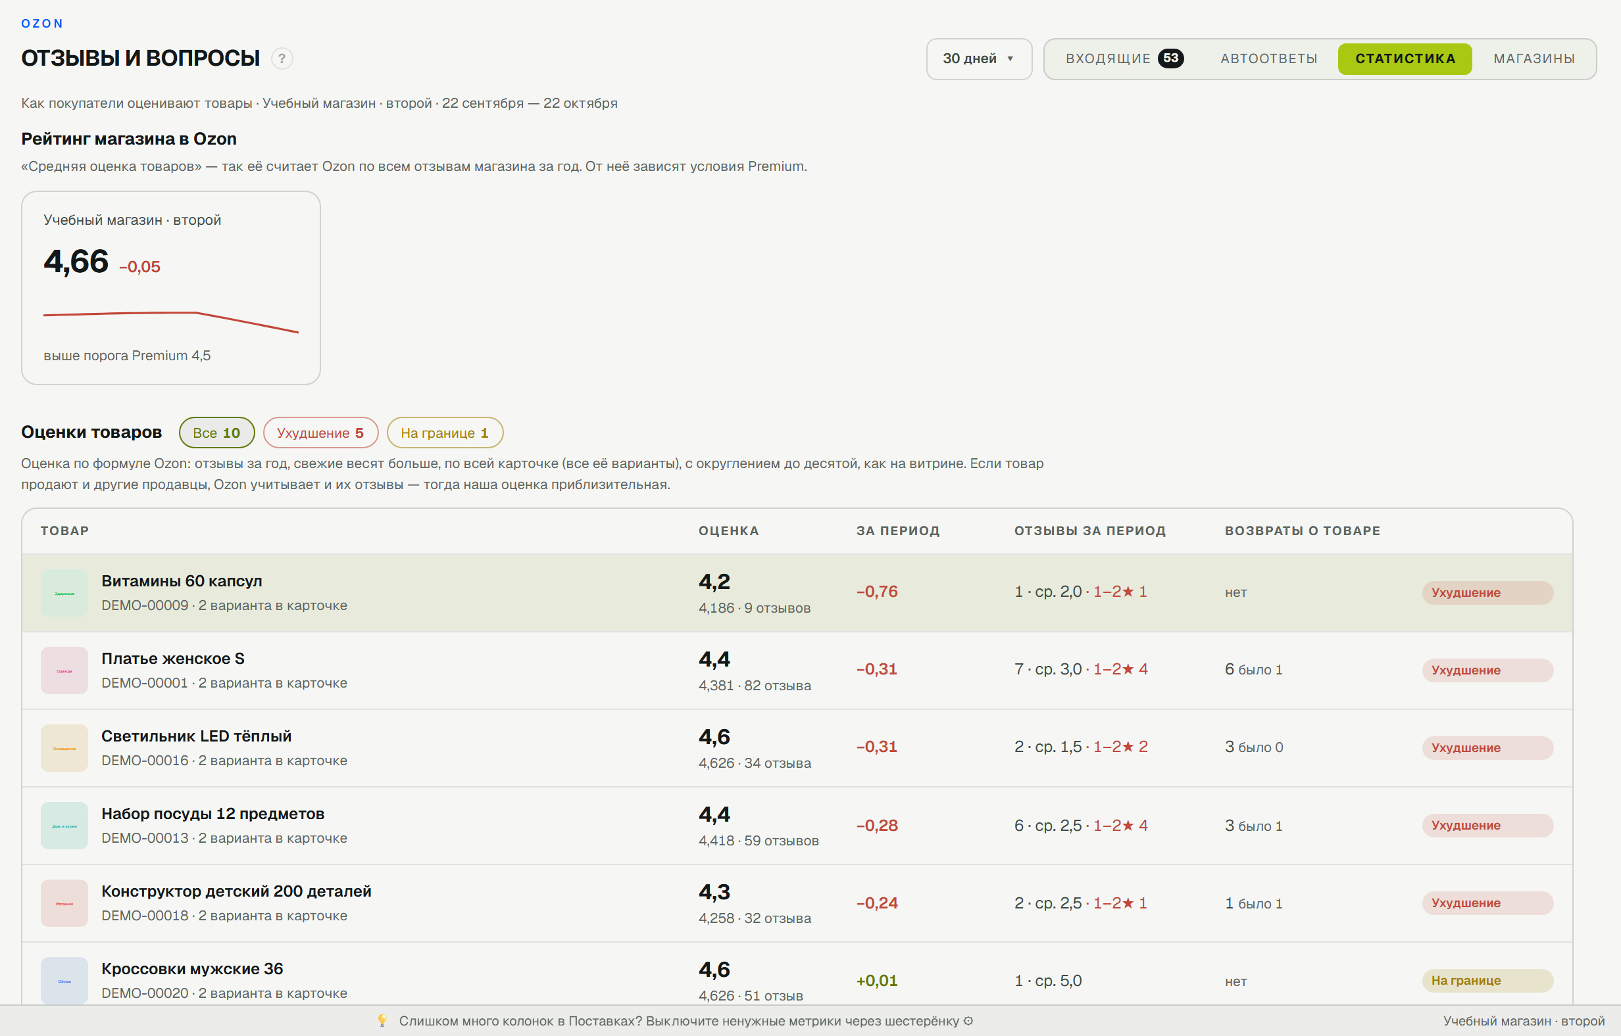This screenshot has height=1036, width=1621.
Task: Click the rating trend line chart
Action: pyautogui.click(x=171, y=321)
